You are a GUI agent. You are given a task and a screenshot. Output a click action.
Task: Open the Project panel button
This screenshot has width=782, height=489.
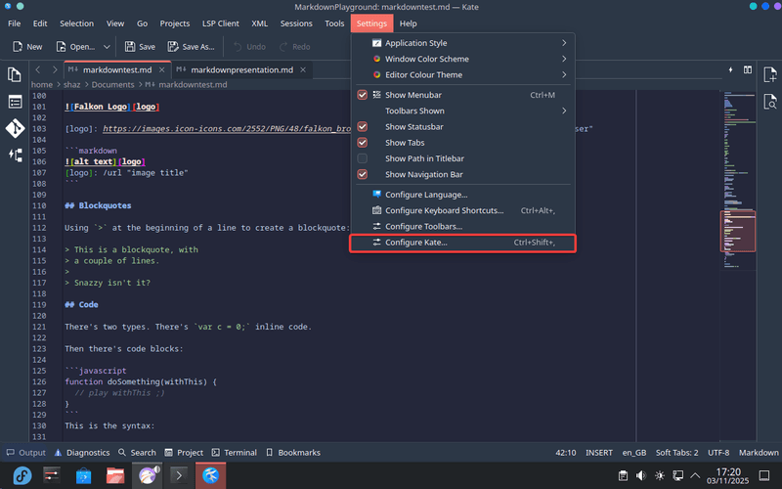tap(184, 453)
